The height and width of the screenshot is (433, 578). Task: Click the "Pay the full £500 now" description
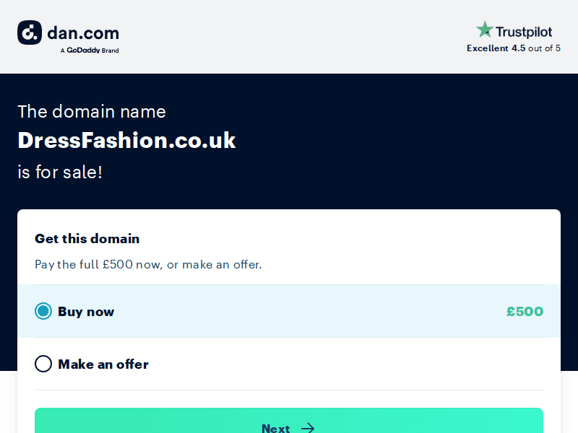148,264
